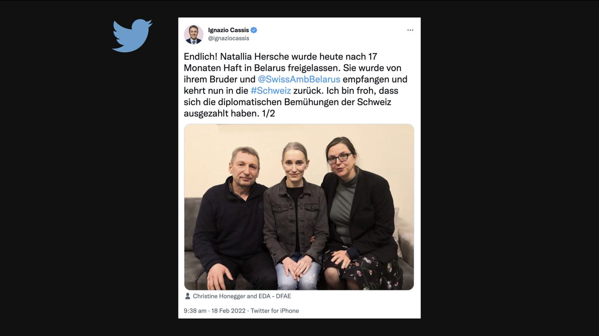Image resolution: width=599 pixels, height=336 pixels.
Task: Click the 18 Feb 2022 date
Action: click(228, 311)
